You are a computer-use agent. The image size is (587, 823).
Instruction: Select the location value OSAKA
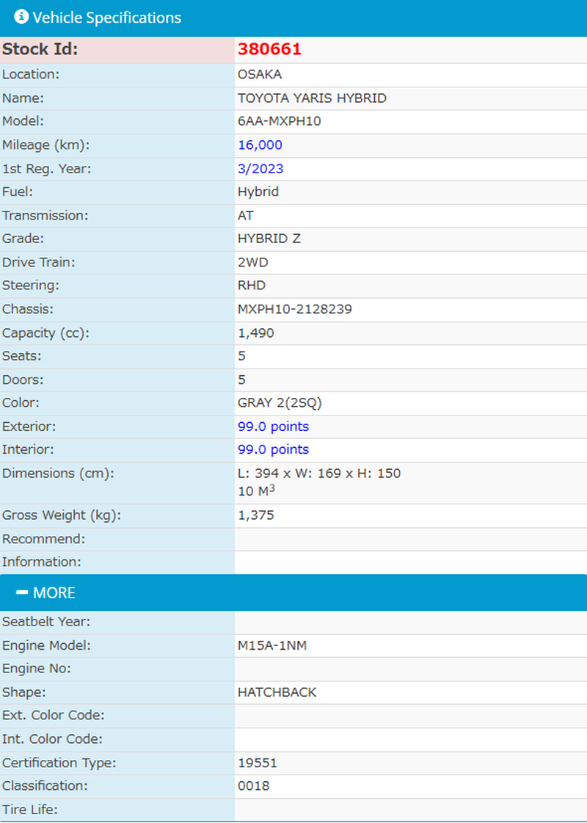[260, 75]
